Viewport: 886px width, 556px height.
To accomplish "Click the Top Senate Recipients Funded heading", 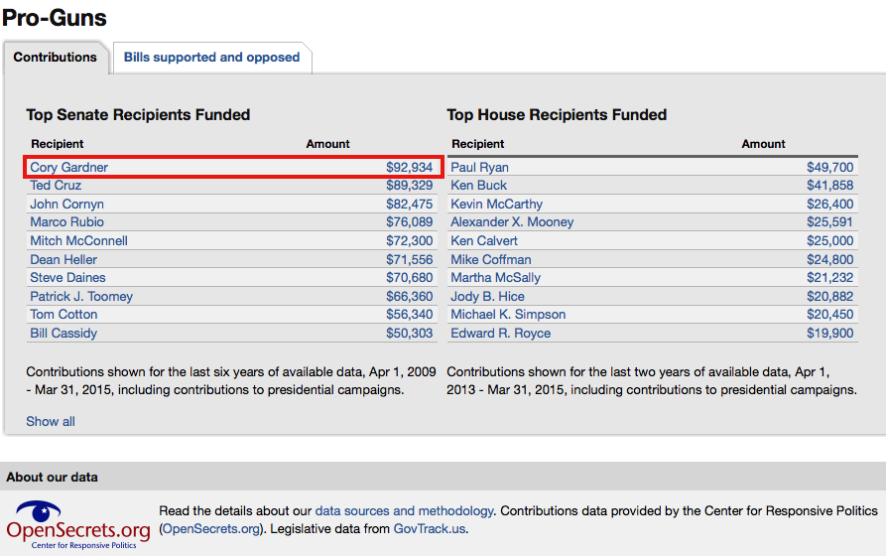I will coord(138,115).
